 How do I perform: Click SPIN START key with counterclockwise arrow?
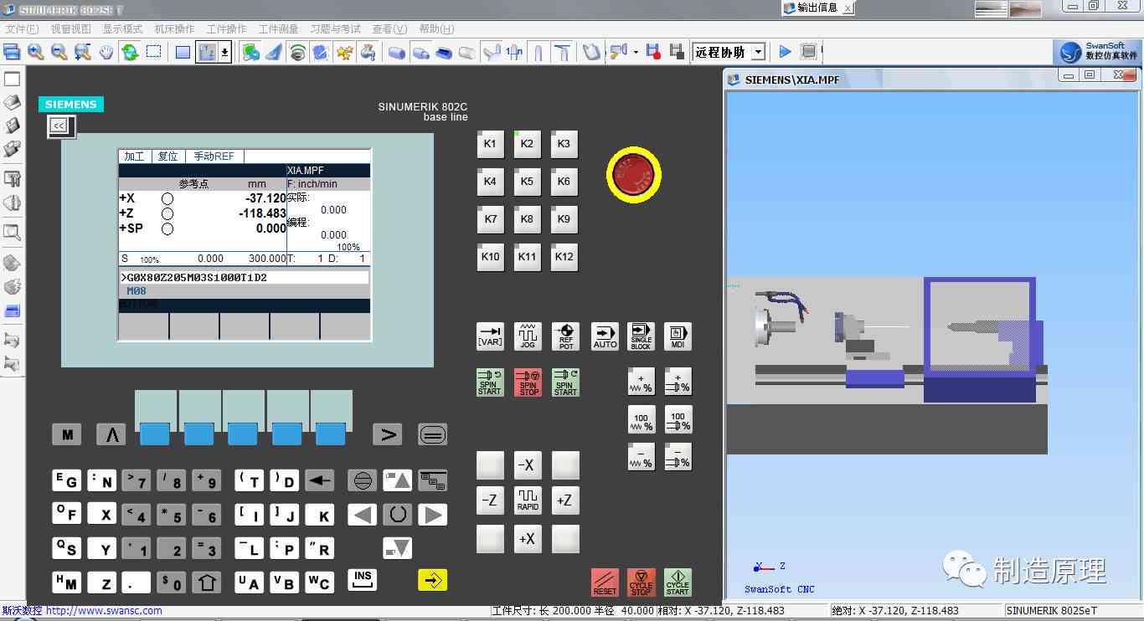tap(490, 382)
